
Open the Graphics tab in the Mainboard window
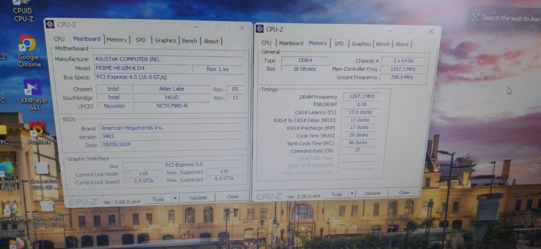point(165,40)
